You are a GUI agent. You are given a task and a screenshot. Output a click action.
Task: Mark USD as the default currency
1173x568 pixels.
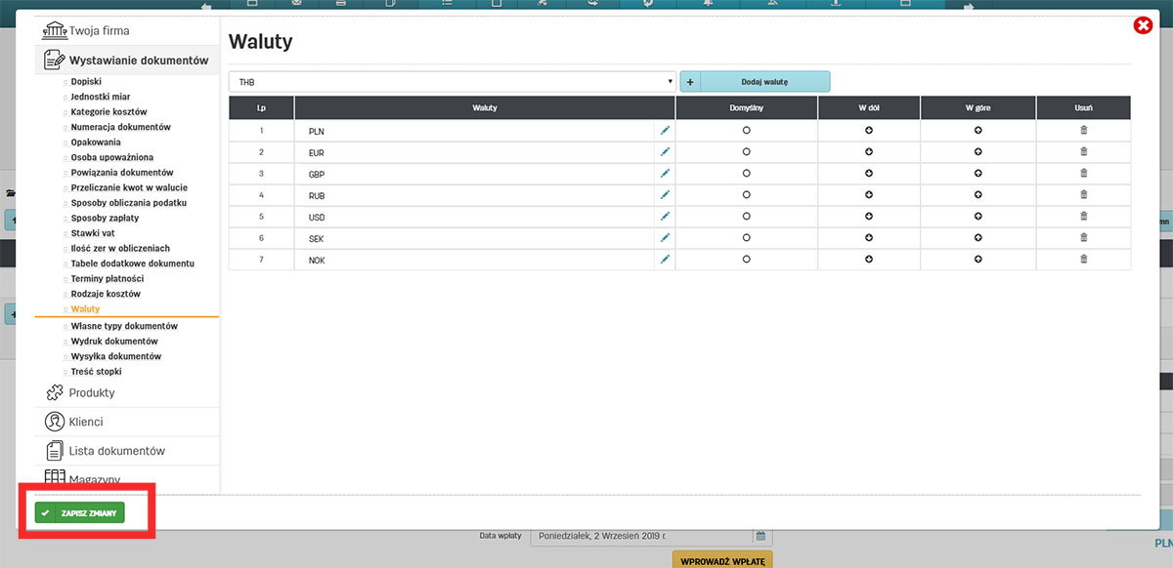click(746, 217)
